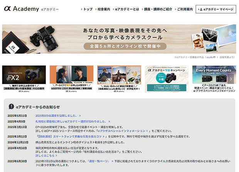
Task: Click the αアカデミーからのお知らせ heading
Action: pyautogui.click(x=38, y=107)
